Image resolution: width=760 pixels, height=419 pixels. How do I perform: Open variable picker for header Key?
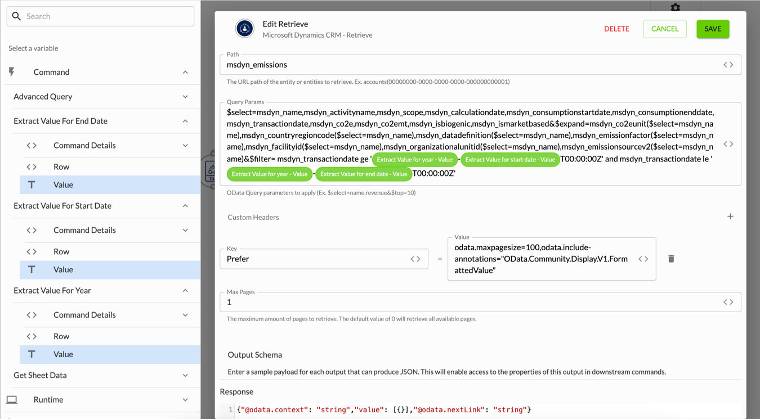(x=415, y=259)
